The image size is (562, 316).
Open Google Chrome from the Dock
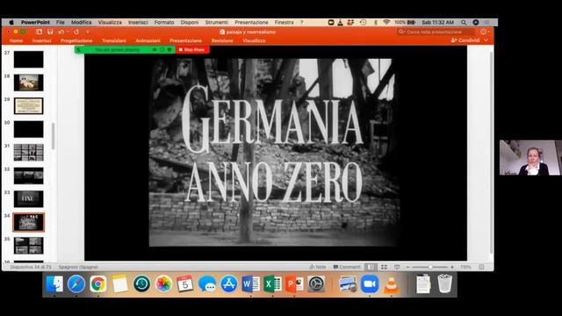97,284
